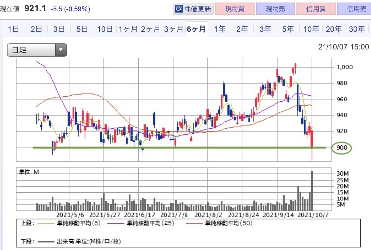Click the tallest volume bar on 2021/10/7

click(x=312, y=191)
